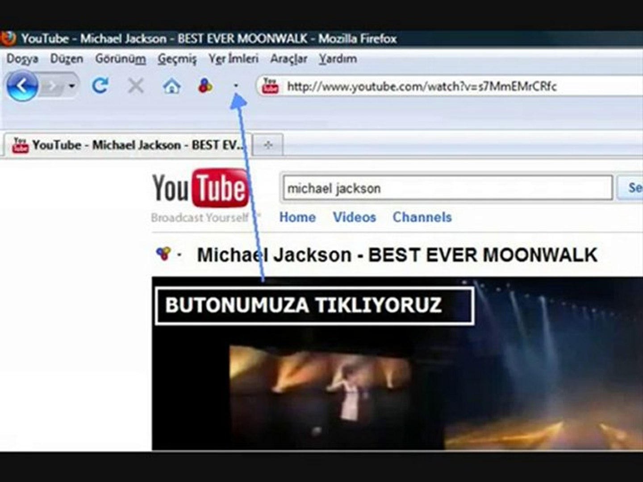The image size is (643, 482).
Task: Open the Videos link
Action: (x=355, y=217)
